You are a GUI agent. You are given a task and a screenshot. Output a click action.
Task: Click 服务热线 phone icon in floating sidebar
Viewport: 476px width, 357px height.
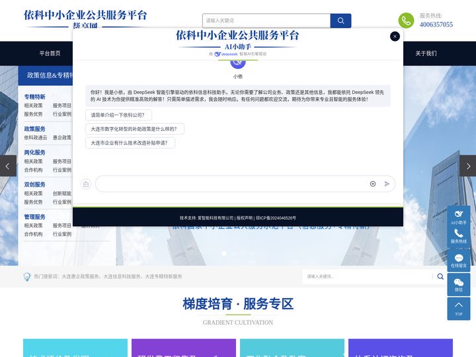(459, 236)
